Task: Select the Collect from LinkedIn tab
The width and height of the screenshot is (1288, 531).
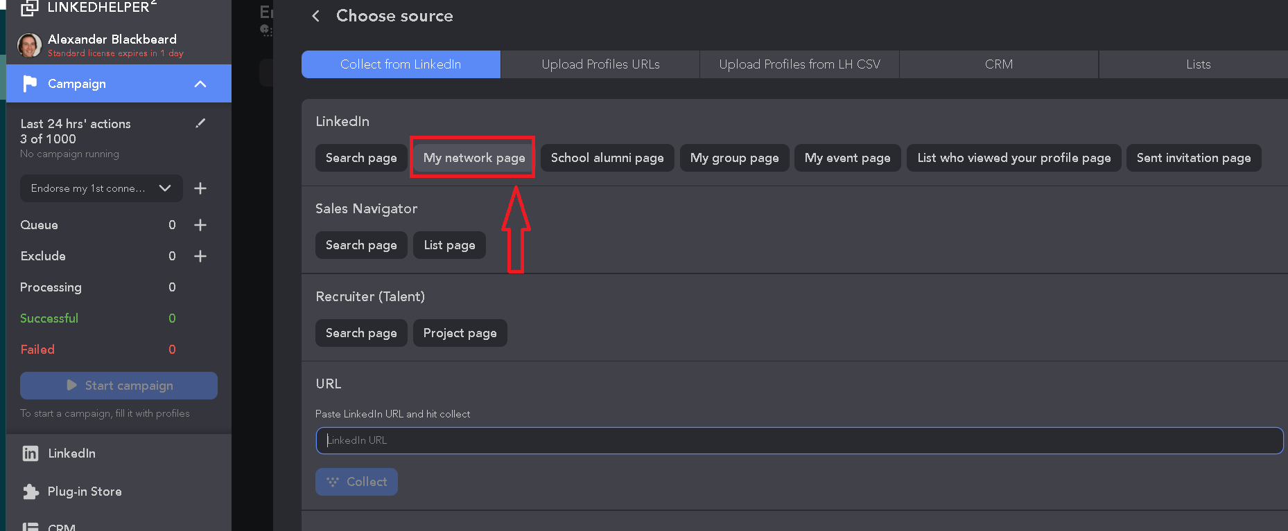Action: (x=401, y=64)
